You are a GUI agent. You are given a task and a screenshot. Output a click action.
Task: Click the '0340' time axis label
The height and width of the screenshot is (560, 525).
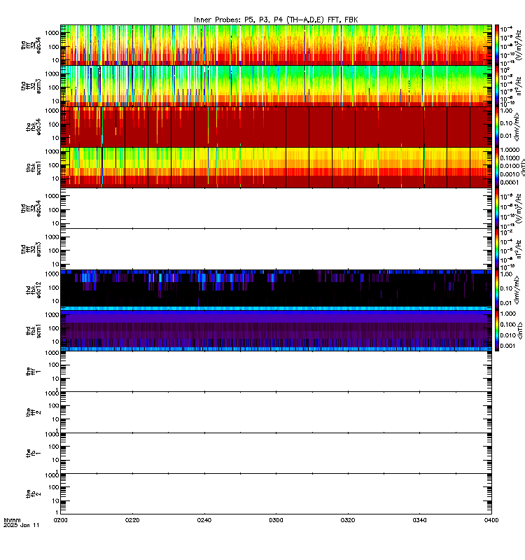tap(419, 520)
